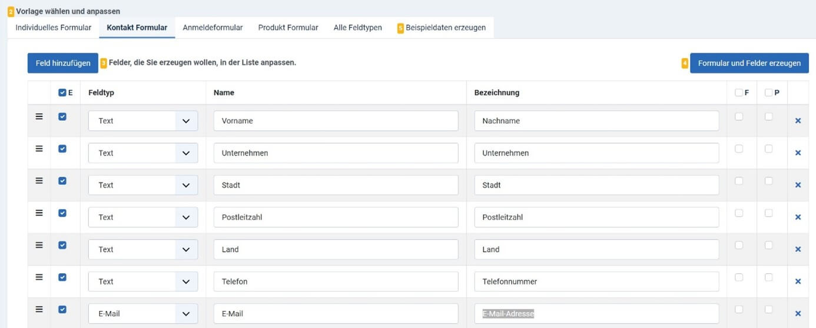This screenshot has width=816, height=328.
Task: Check the F checkbox in E-Mail row
Action: point(739,309)
